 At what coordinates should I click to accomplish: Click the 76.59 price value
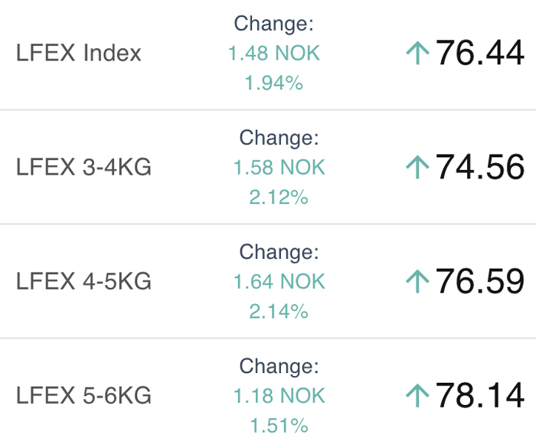pyautogui.click(x=480, y=281)
